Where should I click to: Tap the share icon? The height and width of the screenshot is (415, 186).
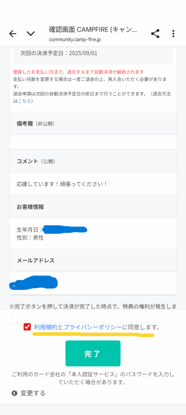coord(155,34)
